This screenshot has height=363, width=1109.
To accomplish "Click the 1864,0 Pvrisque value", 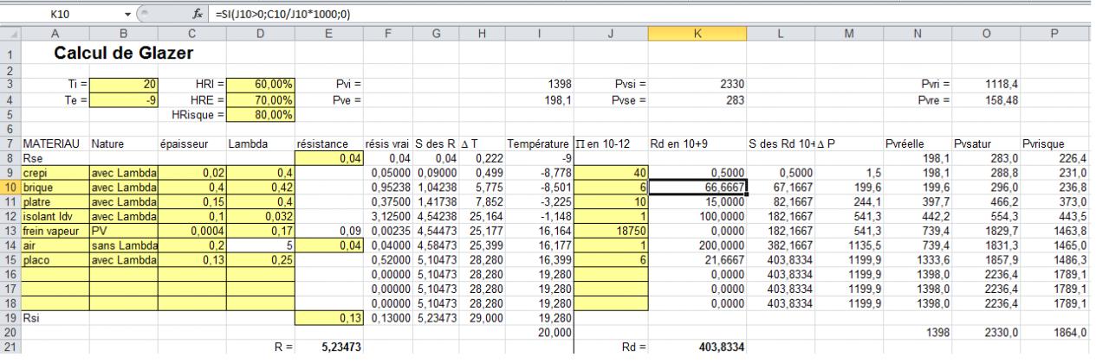I will (1056, 331).
